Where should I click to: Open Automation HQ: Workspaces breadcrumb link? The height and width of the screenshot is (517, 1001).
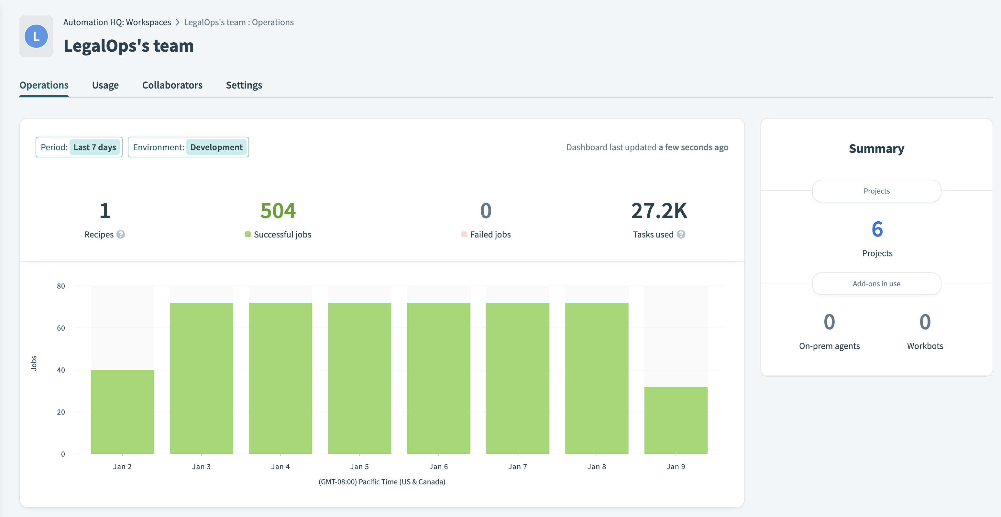(x=117, y=23)
